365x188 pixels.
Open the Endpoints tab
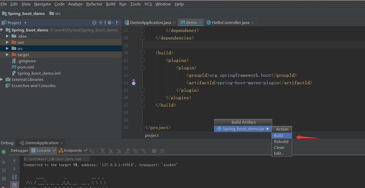(73, 151)
